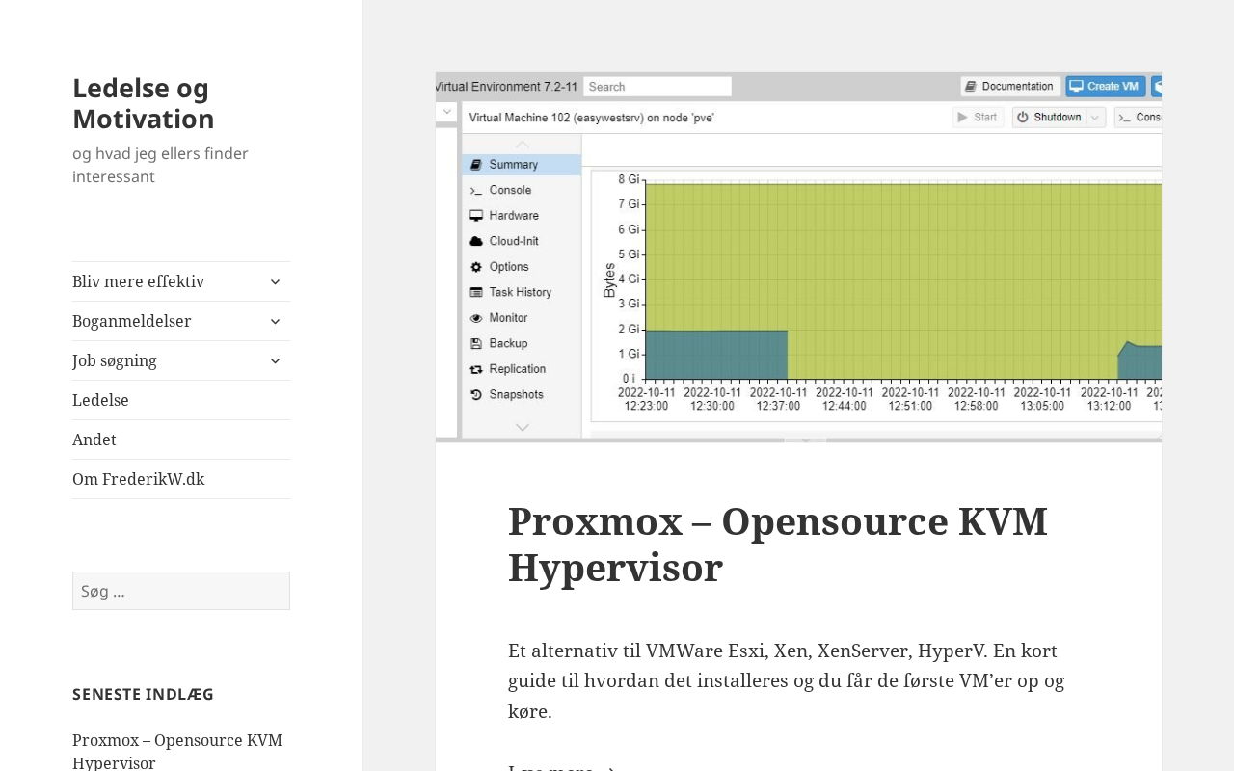Screen dimensions: 1234x771
Task: Click the Summary book icon
Action: (476, 165)
